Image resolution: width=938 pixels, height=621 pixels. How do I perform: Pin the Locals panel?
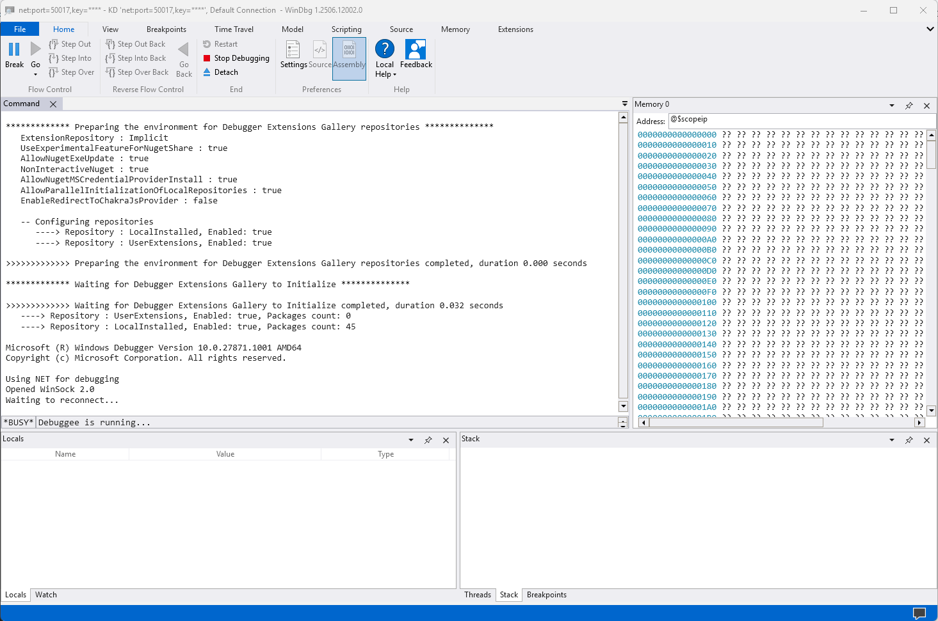[428, 440]
